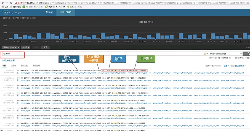250x131 pixels.
Task: Click vmw_nsx_firewall_traffic_direction in event 10:52:50.065
Action: (112, 88)
